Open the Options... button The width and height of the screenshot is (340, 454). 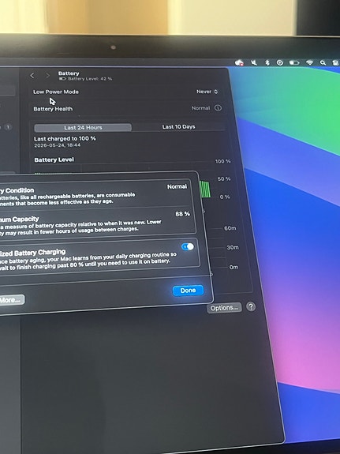(224, 308)
